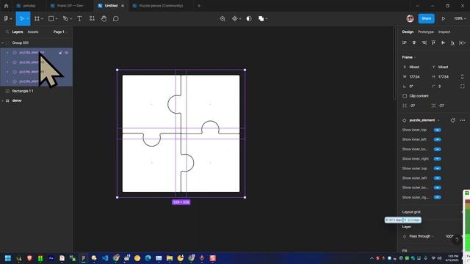The height and width of the screenshot is (264, 470).
Task: Click the Align vertical centers icon
Action: click(443, 43)
